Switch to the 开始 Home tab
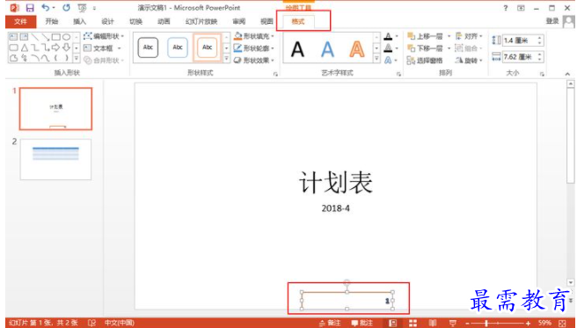 pyautogui.click(x=52, y=22)
